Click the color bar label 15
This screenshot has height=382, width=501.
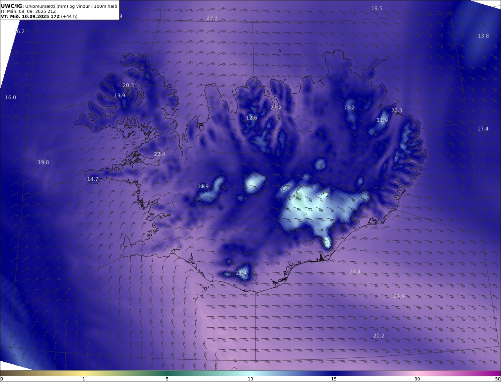[x=333, y=379]
